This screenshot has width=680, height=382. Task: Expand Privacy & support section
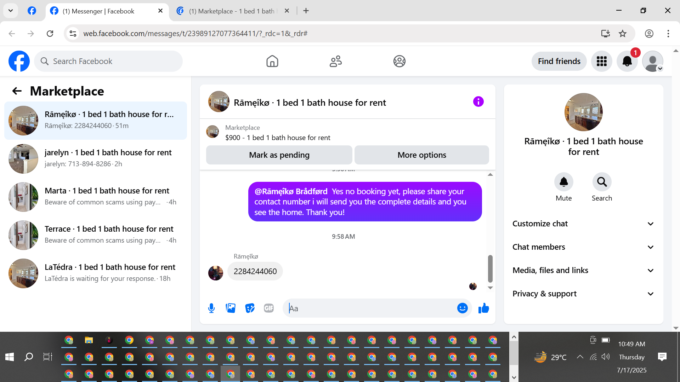pos(583,294)
